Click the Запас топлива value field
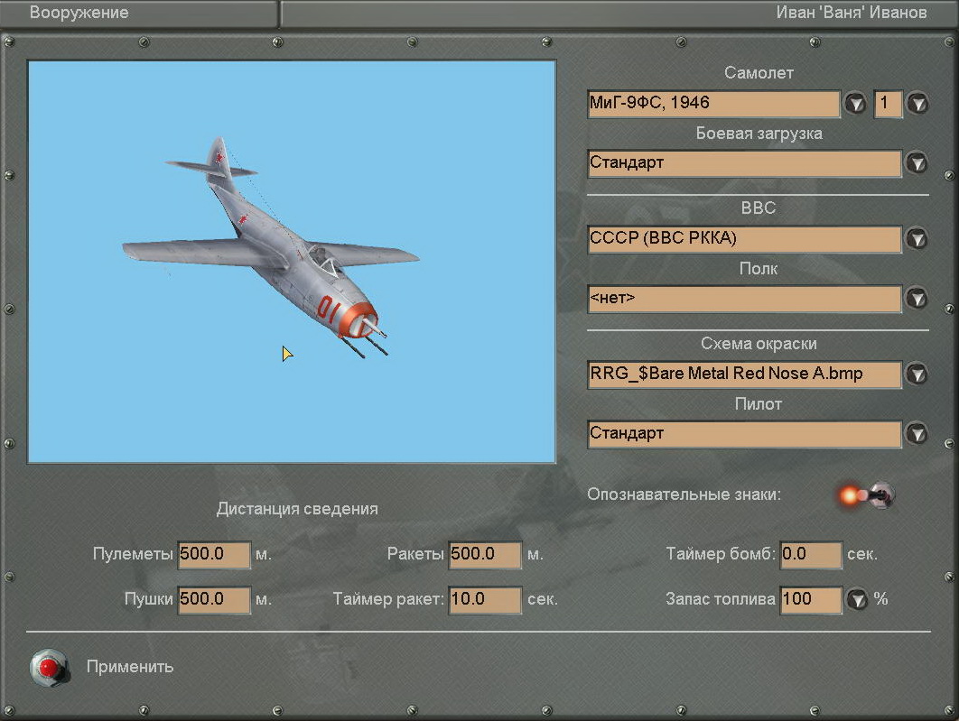 tap(811, 599)
